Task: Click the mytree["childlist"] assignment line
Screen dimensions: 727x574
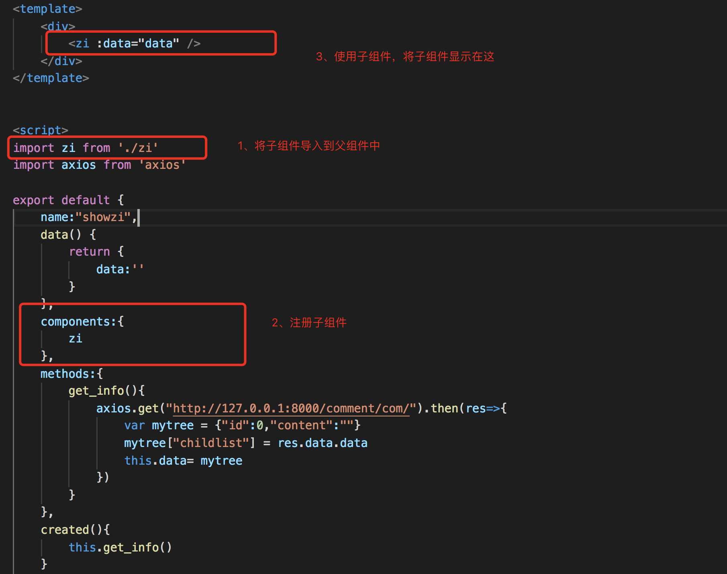Action: 246,443
